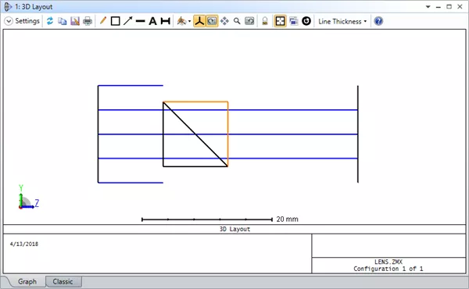Open the Line Thickness dropdown

click(342, 21)
